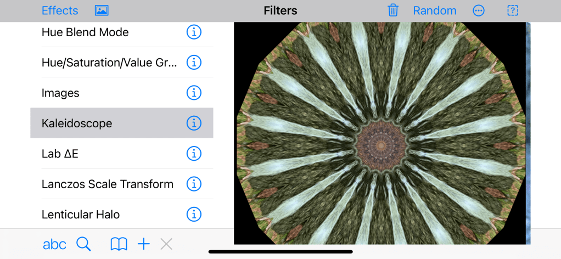This screenshot has width=561, height=259.
Task: Open the book reference icon
Action: click(x=119, y=244)
